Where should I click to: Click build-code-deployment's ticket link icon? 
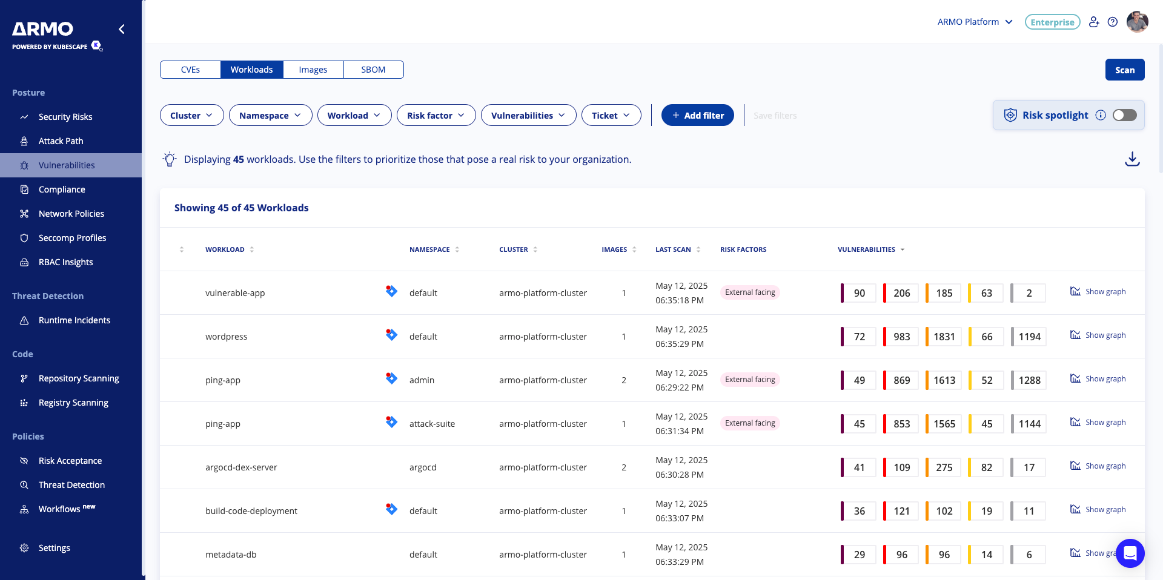click(x=392, y=509)
